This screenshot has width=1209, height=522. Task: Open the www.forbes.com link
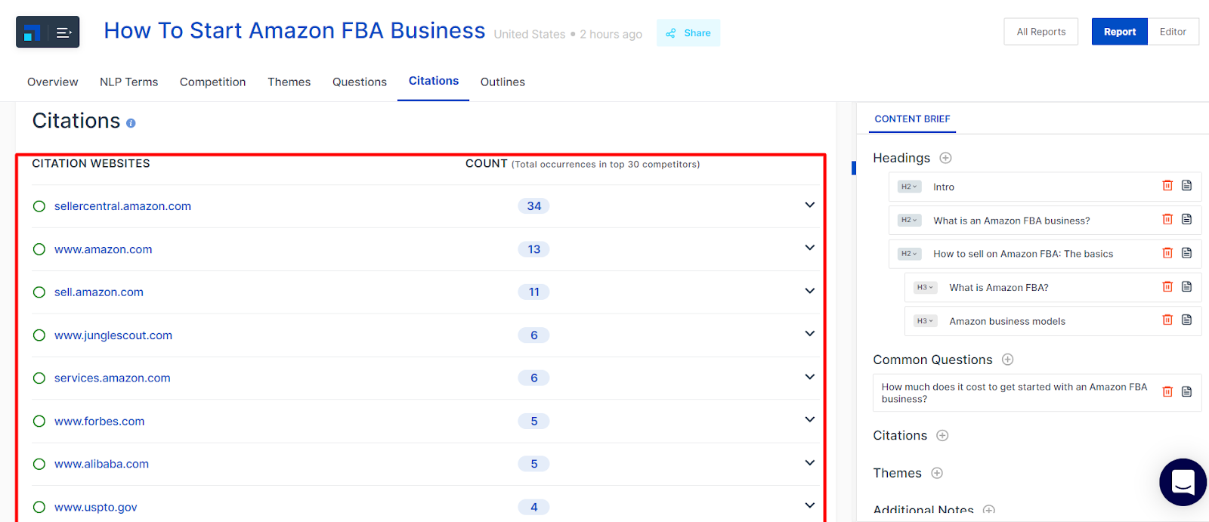99,421
